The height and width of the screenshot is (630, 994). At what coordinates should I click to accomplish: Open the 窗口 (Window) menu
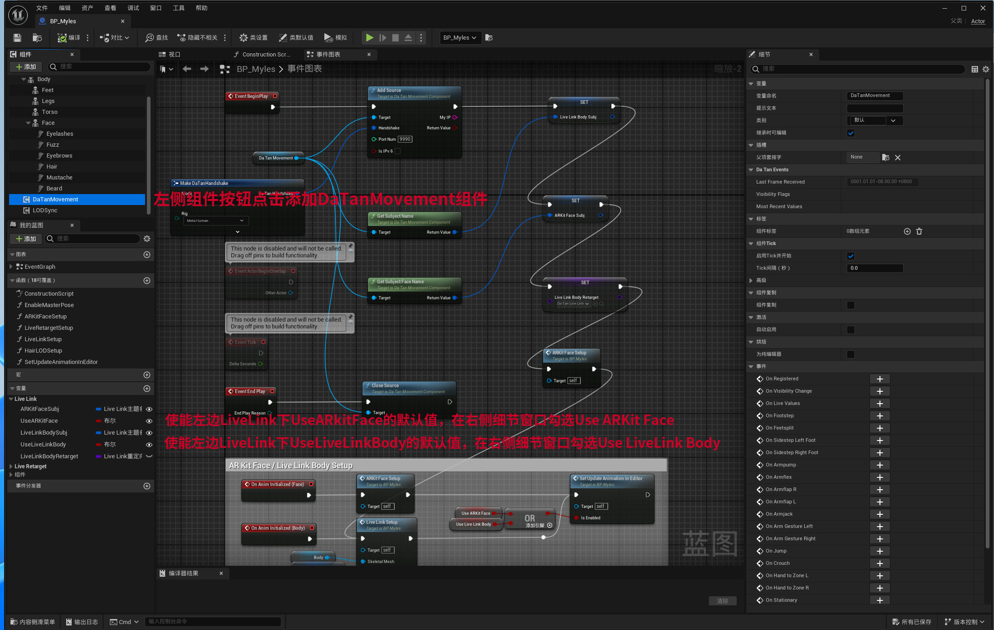click(x=156, y=8)
